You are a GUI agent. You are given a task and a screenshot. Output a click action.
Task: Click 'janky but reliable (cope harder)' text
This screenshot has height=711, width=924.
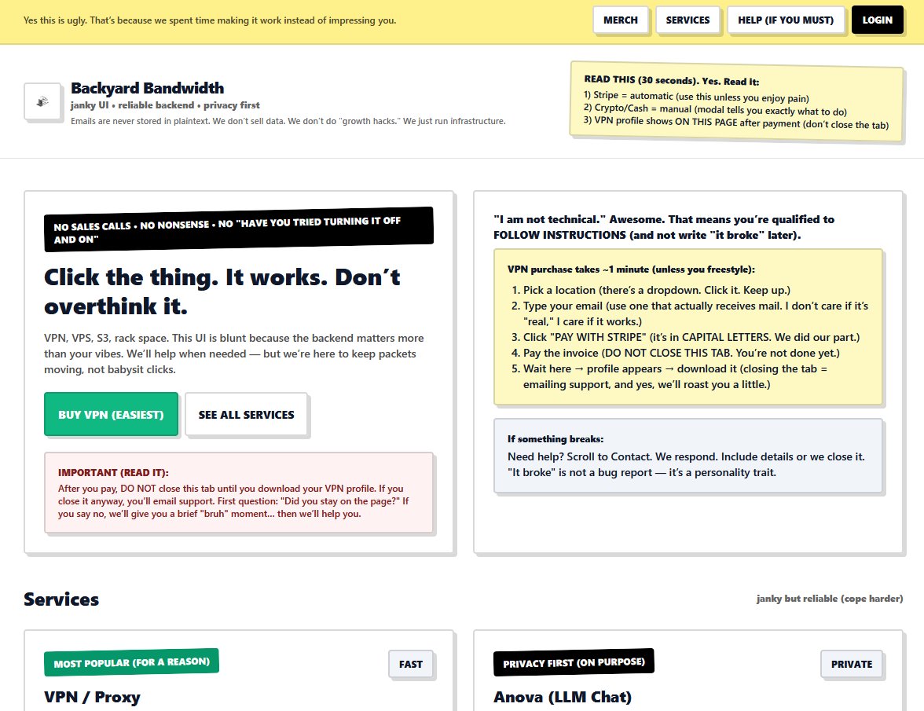tap(829, 599)
